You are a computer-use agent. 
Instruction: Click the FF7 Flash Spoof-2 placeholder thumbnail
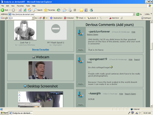(x=56, y=30)
